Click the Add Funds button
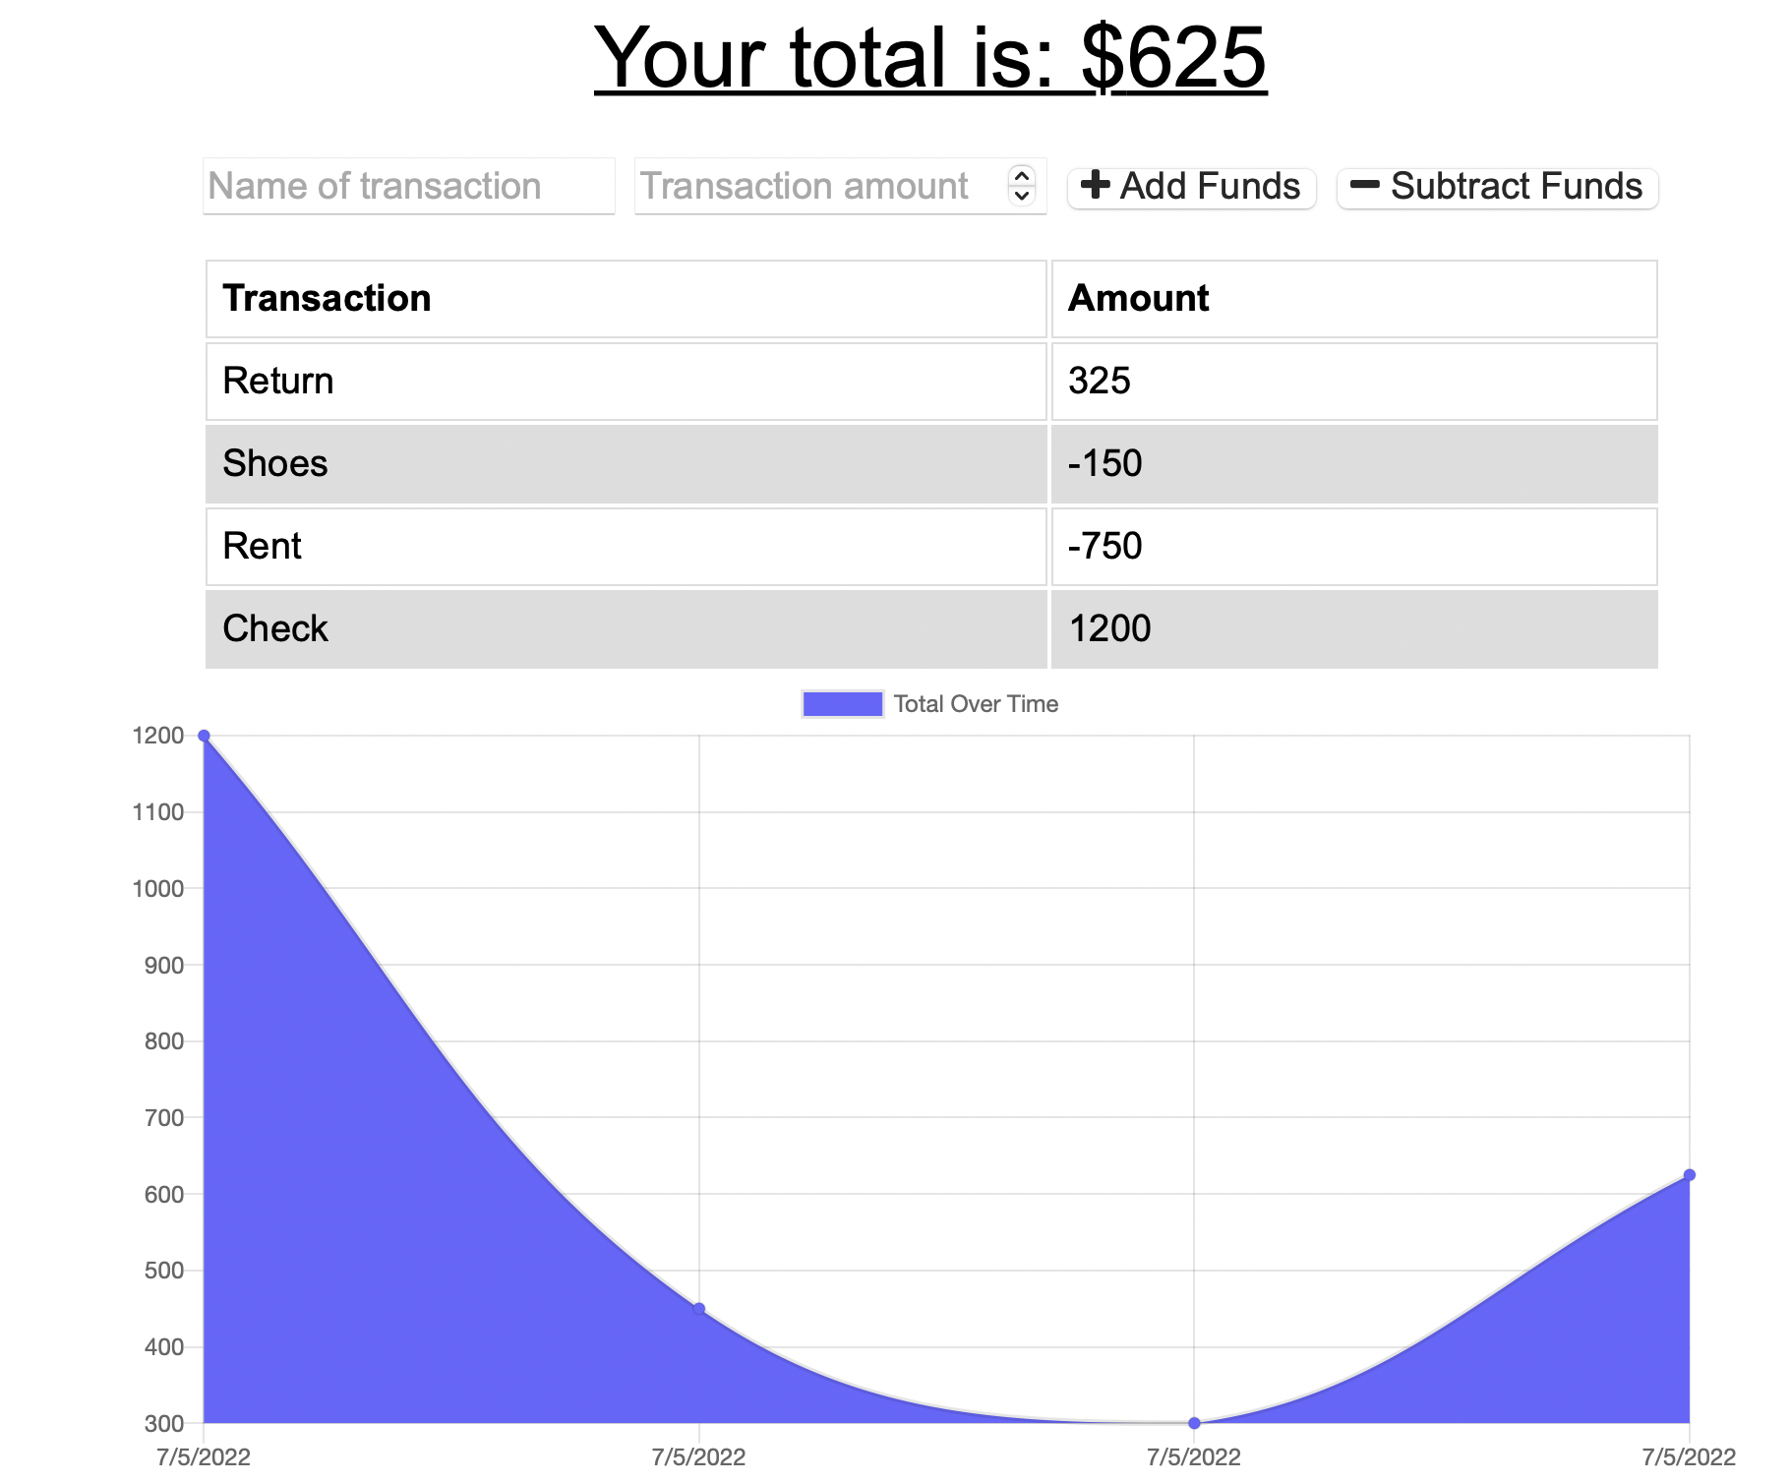 (x=1192, y=186)
